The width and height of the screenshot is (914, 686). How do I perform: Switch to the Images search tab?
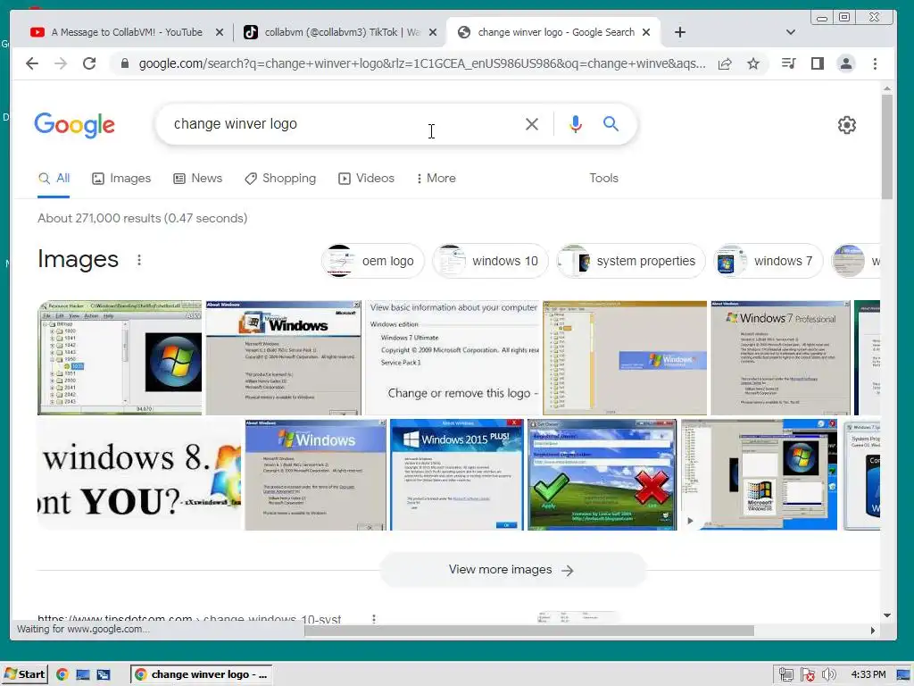(x=121, y=179)
